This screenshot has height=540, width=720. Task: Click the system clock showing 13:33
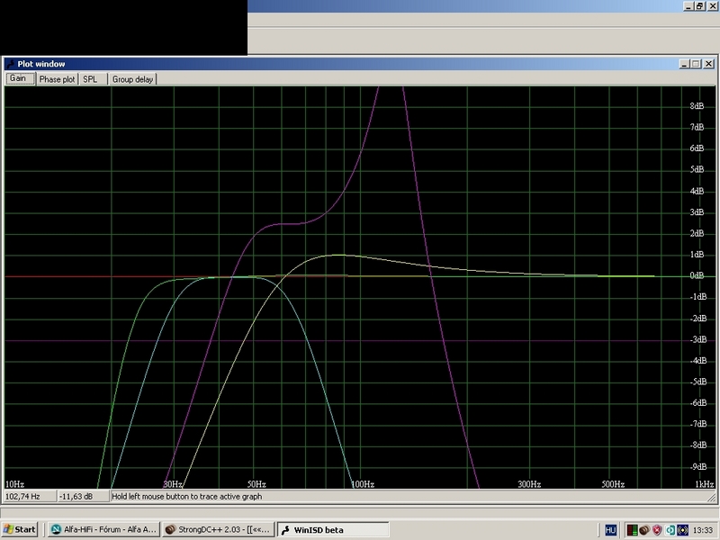703,529
